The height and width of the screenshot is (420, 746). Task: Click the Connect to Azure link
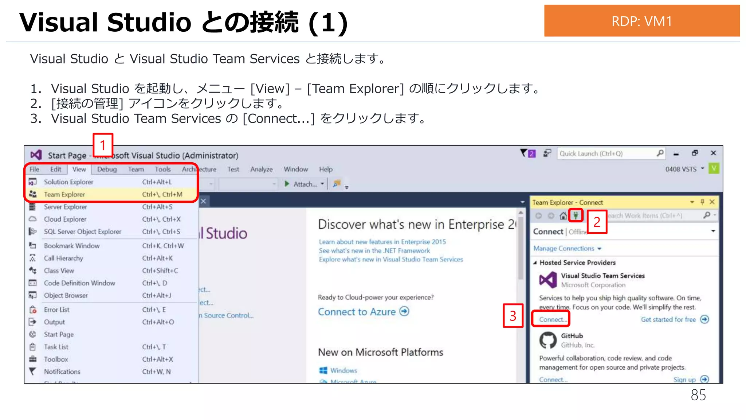[x=357, y=312]
